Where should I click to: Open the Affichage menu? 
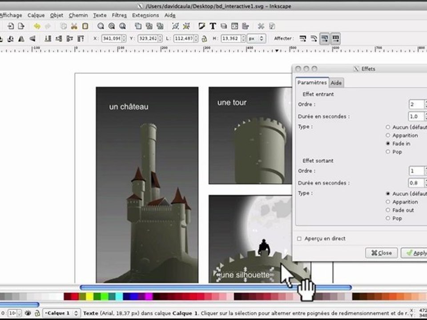11,15
